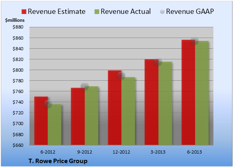Select the Revenue Estimate legend label
The width and height of the screenshot is (233, 167).
[x=57, y=11]
